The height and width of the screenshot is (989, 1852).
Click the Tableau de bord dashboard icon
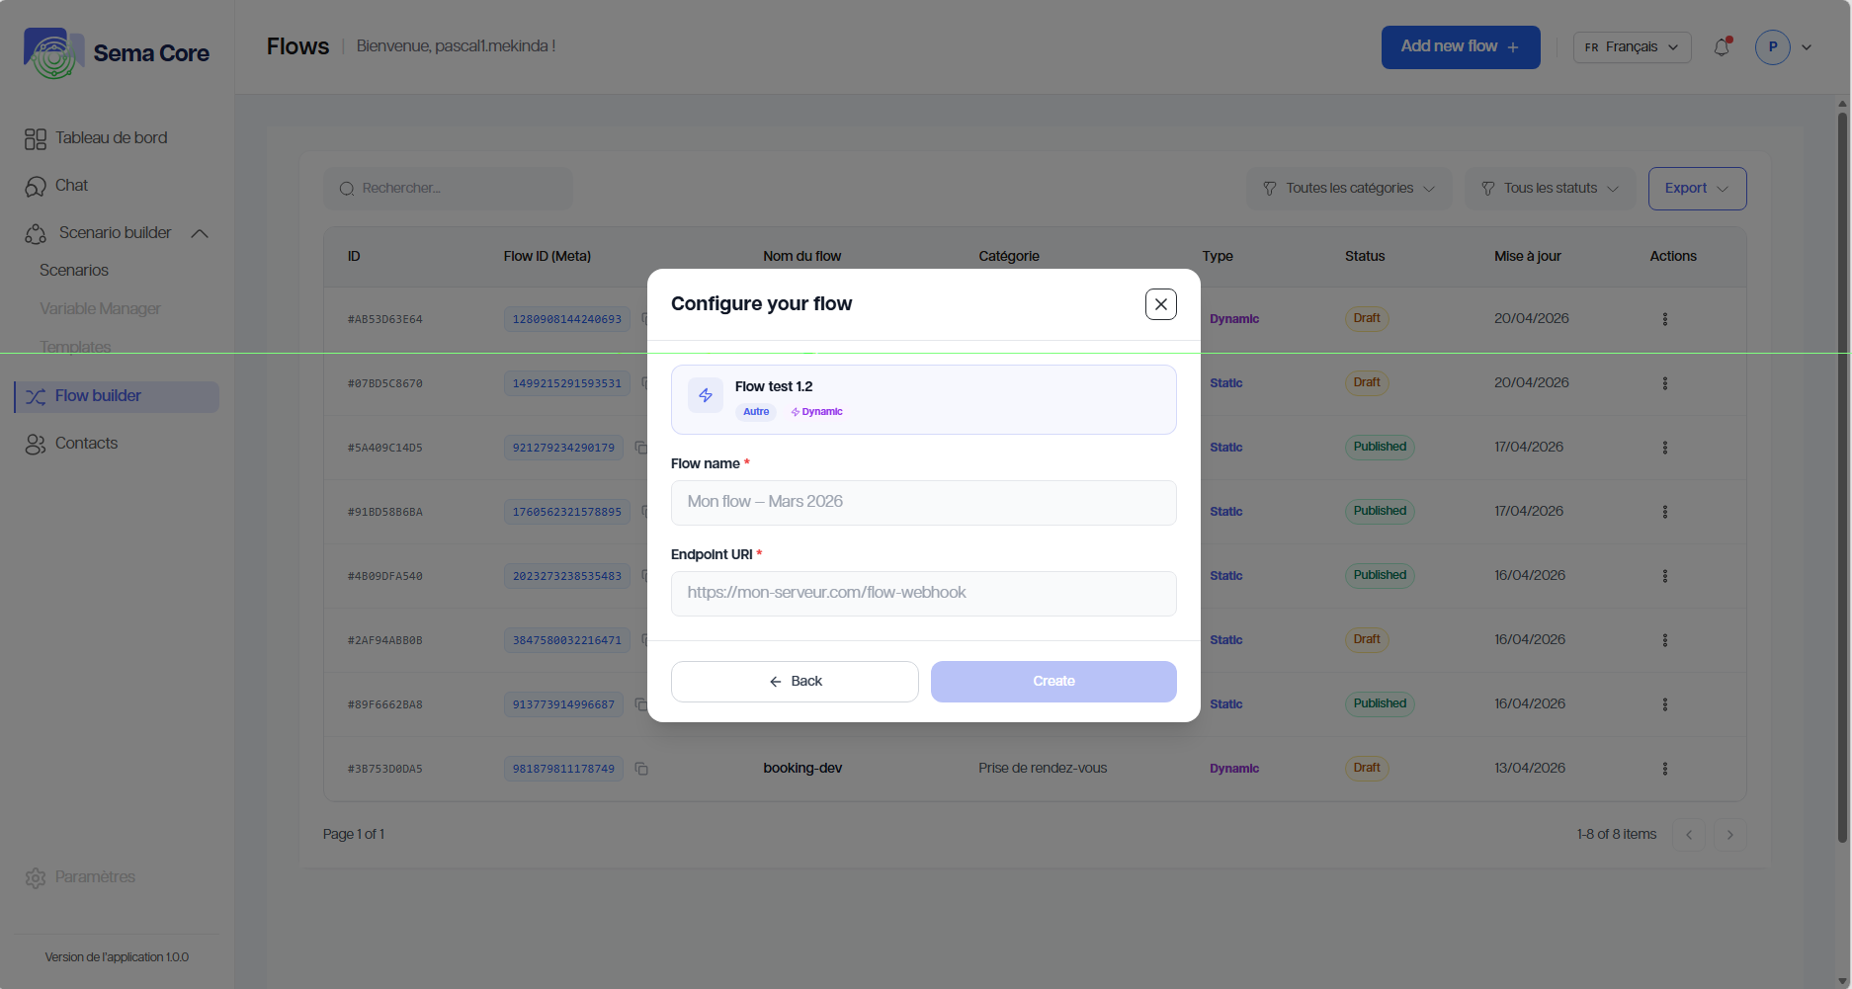pos(36,139)
